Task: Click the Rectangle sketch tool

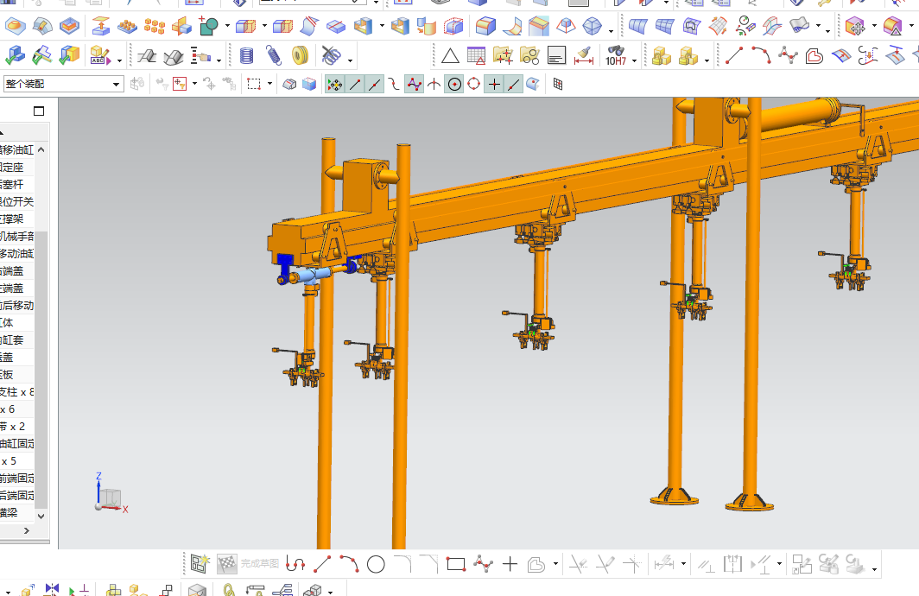Action: coord(455,565)
